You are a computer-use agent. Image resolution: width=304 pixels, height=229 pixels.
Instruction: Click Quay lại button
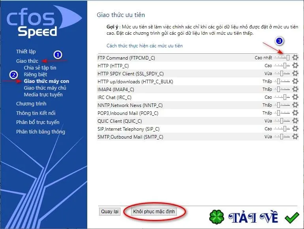(x=110, y=211)
